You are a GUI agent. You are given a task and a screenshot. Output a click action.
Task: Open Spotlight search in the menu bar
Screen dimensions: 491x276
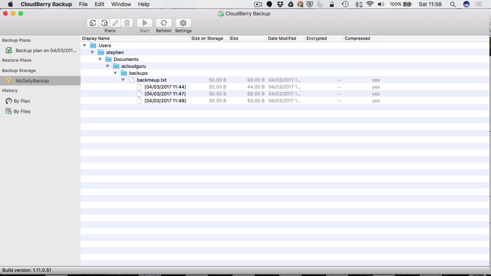click(453, 4)
